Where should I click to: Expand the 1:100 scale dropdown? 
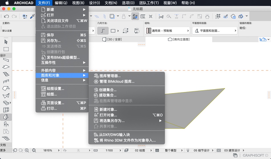pyautogui.click(x=120, y=150)
